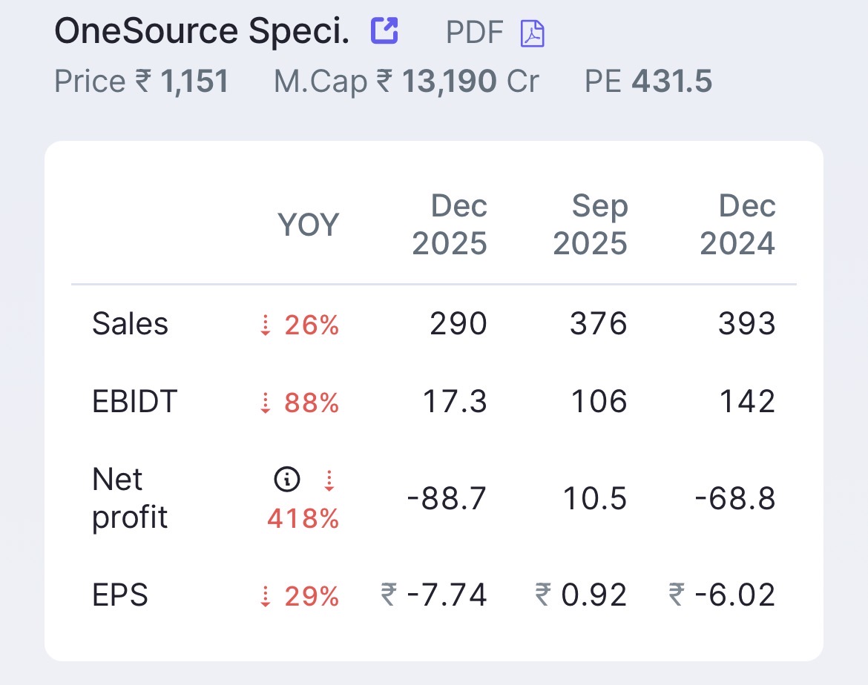
Task: Click the PDF text label
Action: pyautogui.click(x=475, y=33)
